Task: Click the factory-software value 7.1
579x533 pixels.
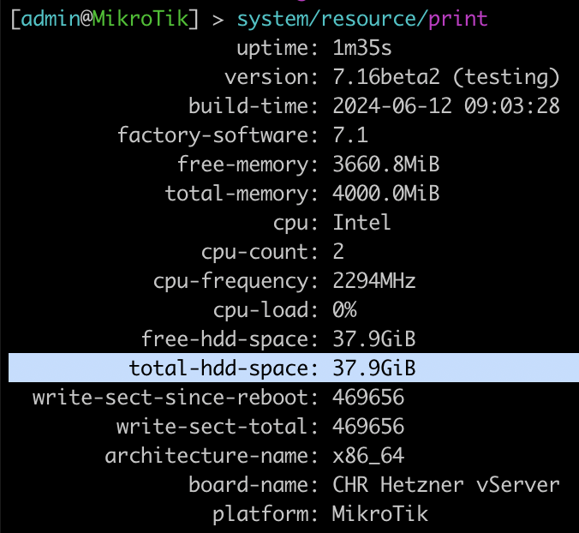Action: (x=350, y=135)
